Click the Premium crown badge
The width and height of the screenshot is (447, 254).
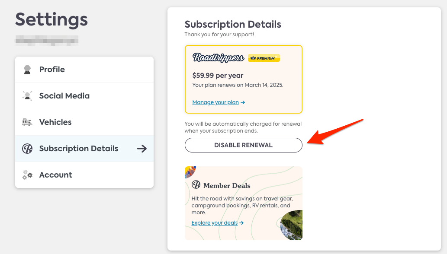coord(264,58)
